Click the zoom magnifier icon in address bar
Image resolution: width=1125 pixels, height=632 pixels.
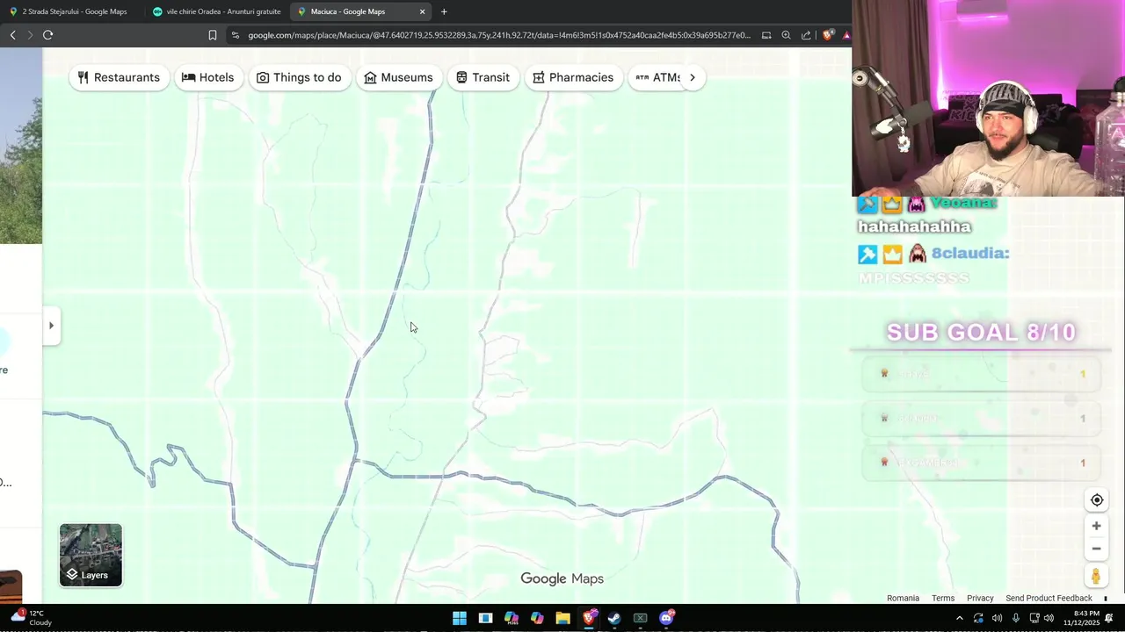pos(786,35)
